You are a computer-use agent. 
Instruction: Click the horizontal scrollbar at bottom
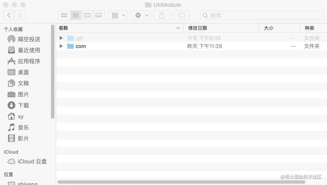tap(181, 182)
